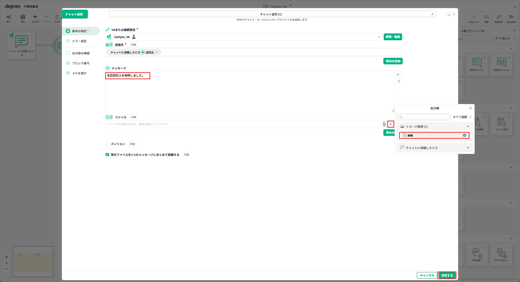Open 出力値を確認 in the left sidebar
Screen dimensions: 520x282
click(x=81, y=53)
